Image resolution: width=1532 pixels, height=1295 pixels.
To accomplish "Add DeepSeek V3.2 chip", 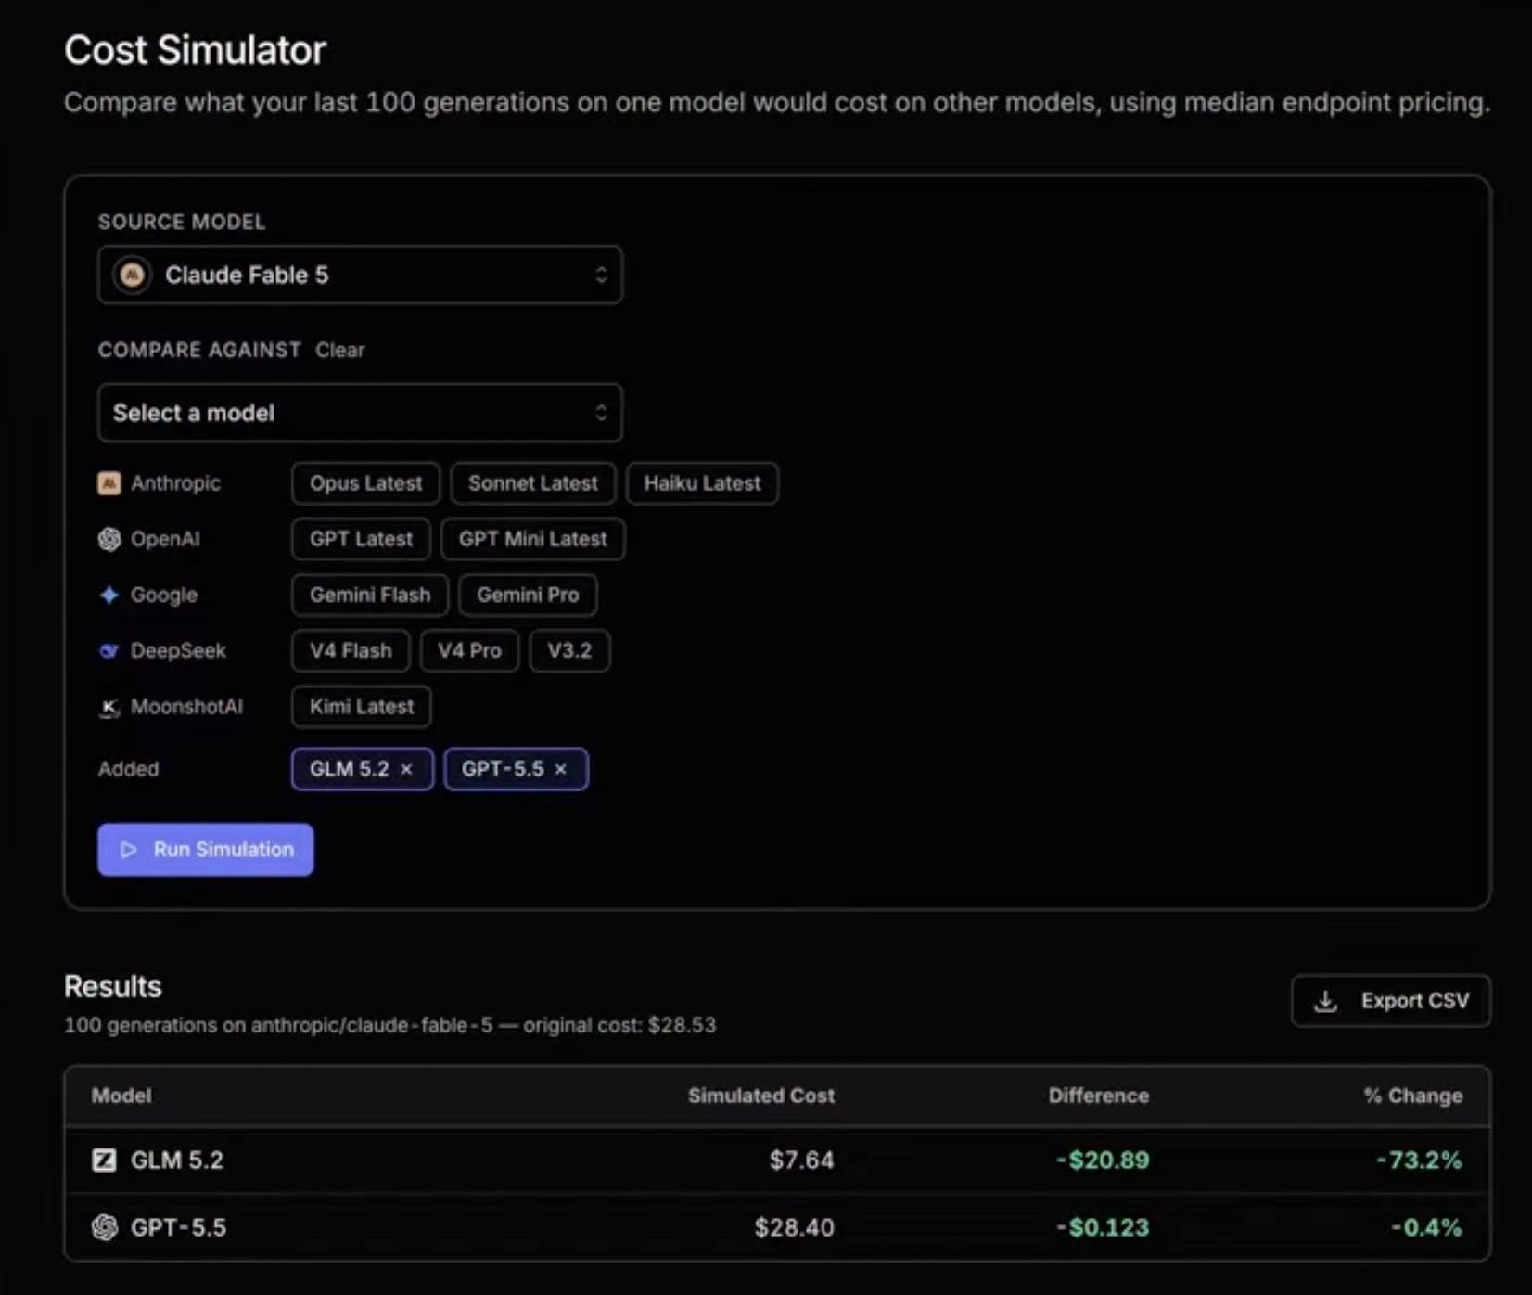I will coord(569,650).
